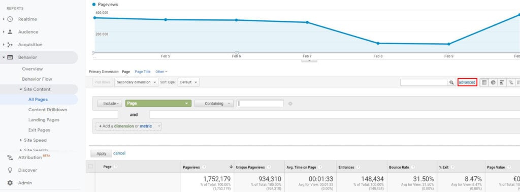The height and width of the screenshot is (192, 520).
Task: Open the Include filter dropdown
Action: [110, 104]
